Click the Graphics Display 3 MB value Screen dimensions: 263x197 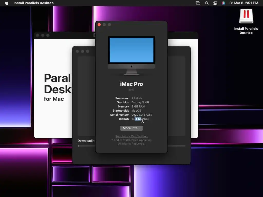(140, 102)
